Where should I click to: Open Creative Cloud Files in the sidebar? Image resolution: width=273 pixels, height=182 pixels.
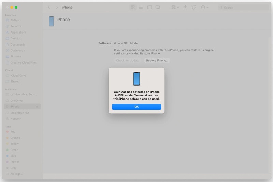click(22, 63)
